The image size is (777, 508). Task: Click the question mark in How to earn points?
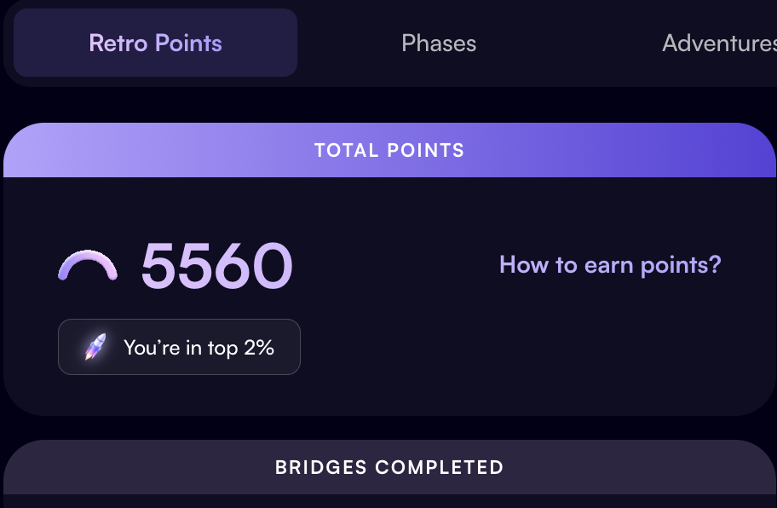(x=716, y=263)
